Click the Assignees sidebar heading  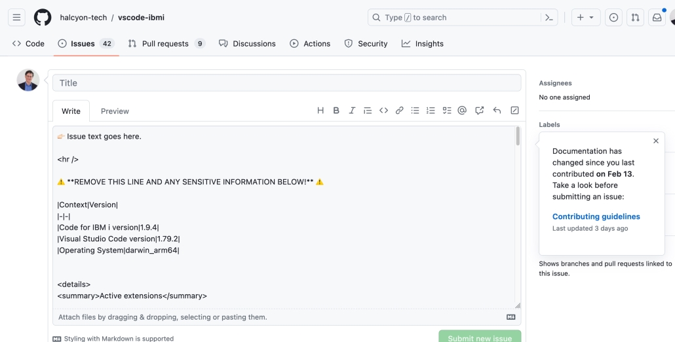(555, 83)
